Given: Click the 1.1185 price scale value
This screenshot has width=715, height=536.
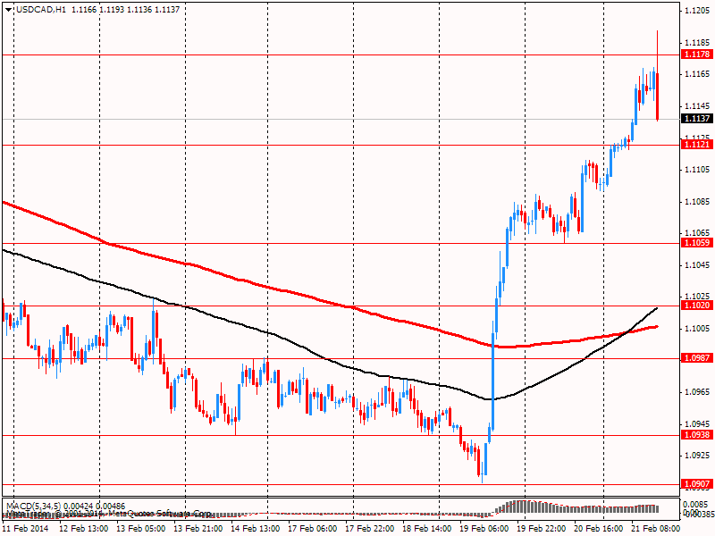Looking at the screenshot, I should click(698, 43).
